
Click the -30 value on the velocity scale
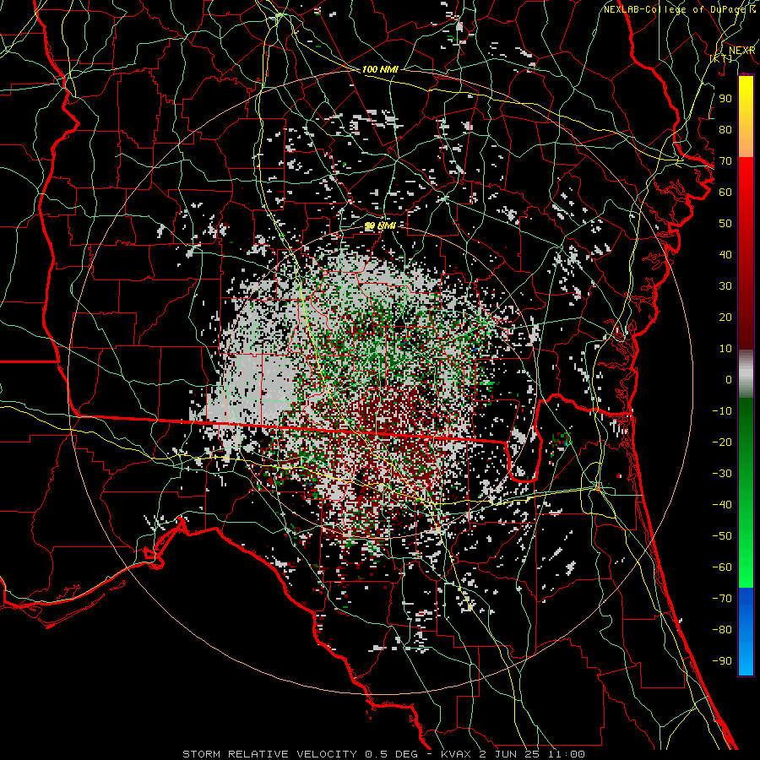[x=722, y=474]
